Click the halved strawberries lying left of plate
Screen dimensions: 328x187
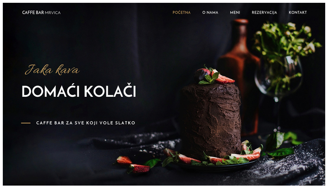point(133,165)
